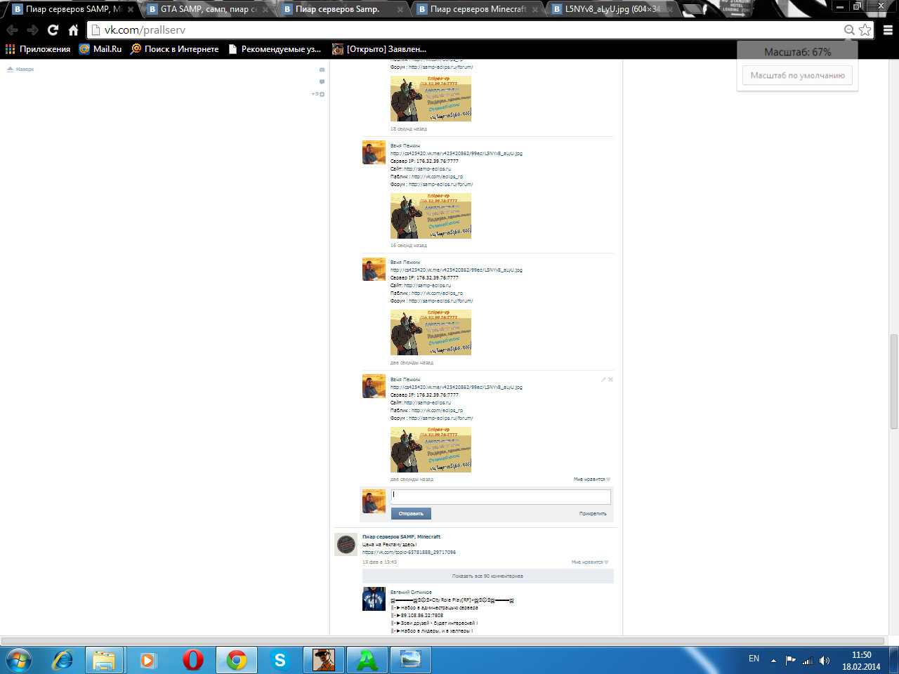Expand Показать все 90 комментариев
This screenshot has width=899, height=674.
(x=487, y=576)
